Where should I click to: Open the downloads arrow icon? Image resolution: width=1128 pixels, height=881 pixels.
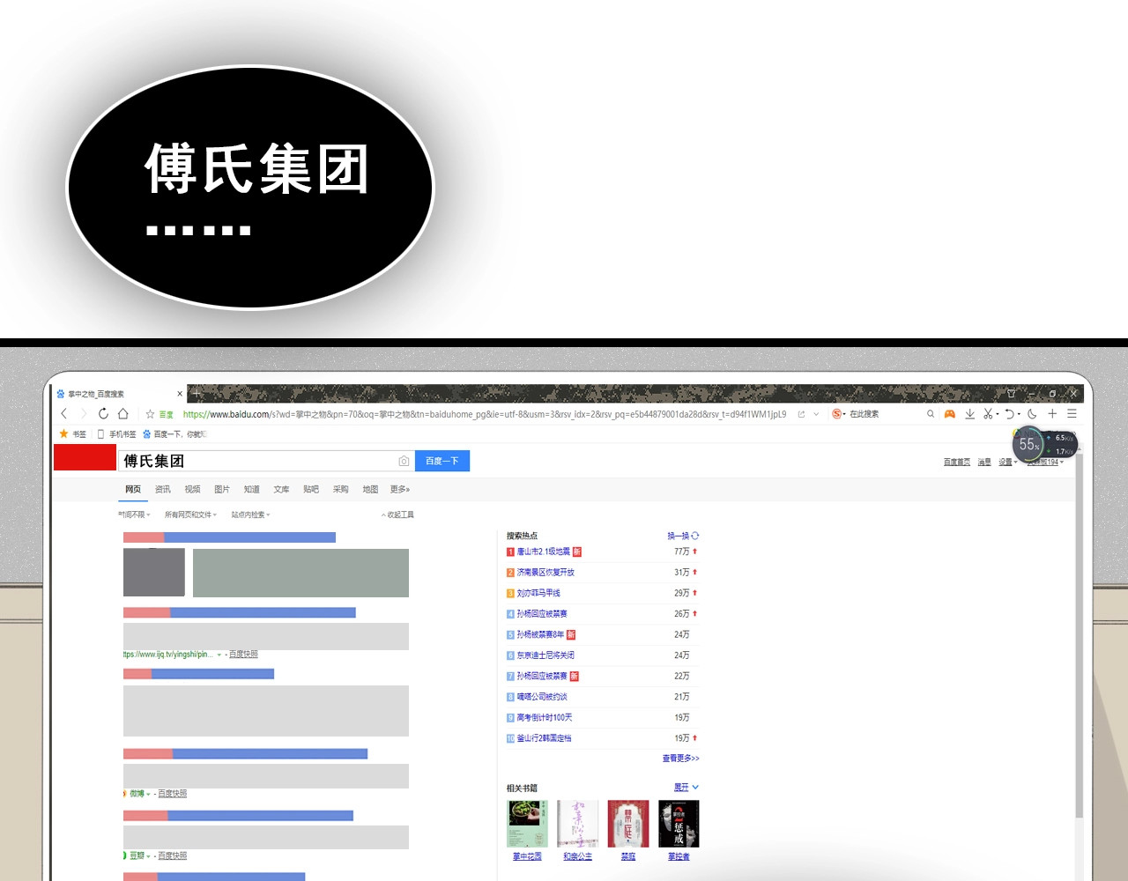[x=969, y=414]
